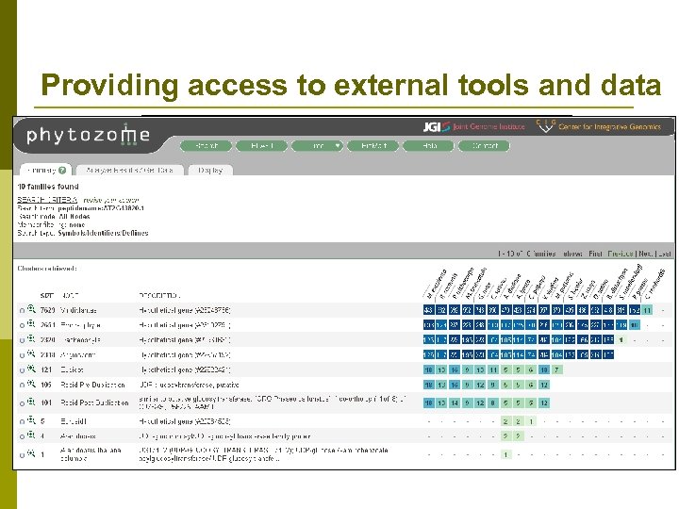Click the JGI Joint Genome Institute logo
Screen dimensions: 679x509
point(473,126)
